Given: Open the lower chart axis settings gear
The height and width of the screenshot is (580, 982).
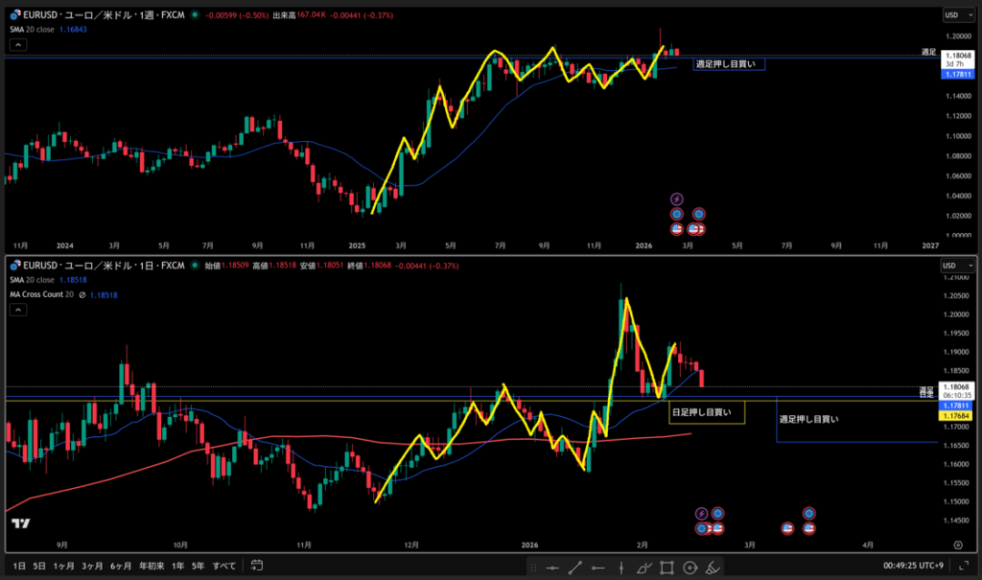Looking at the screenshot, I should 957,544.
